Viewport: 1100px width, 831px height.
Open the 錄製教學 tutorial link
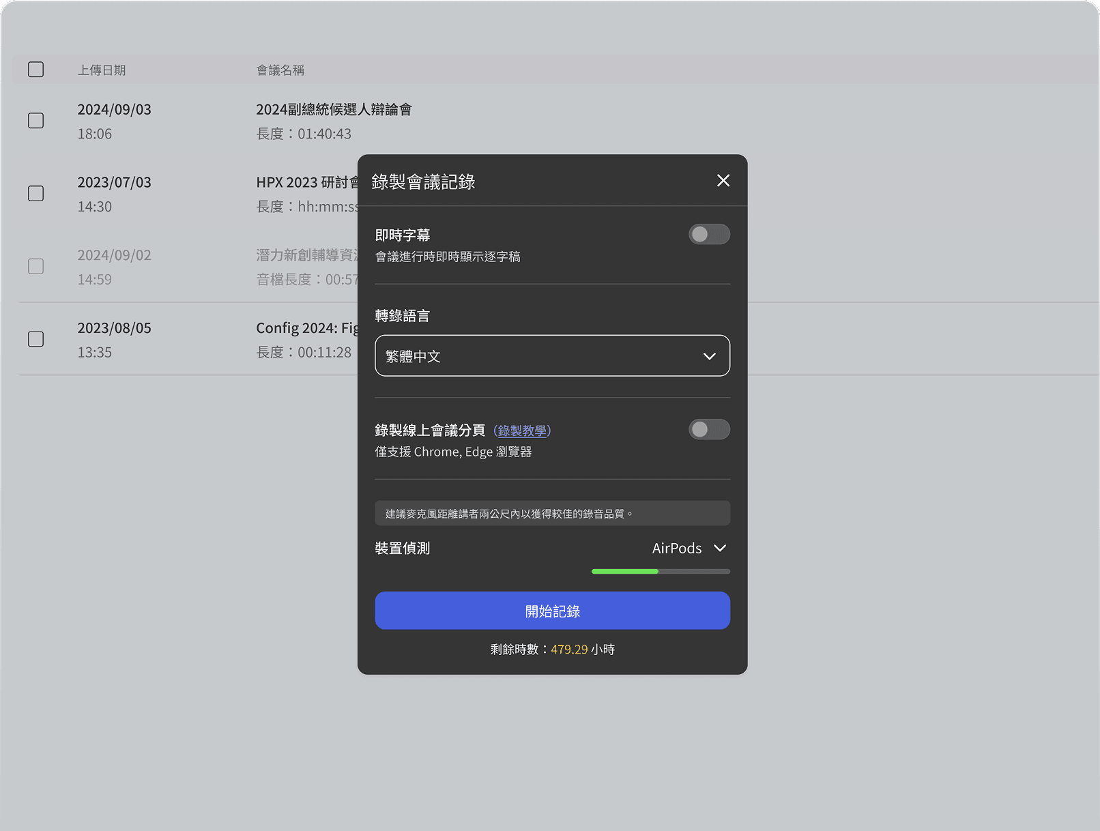point(522,431)
